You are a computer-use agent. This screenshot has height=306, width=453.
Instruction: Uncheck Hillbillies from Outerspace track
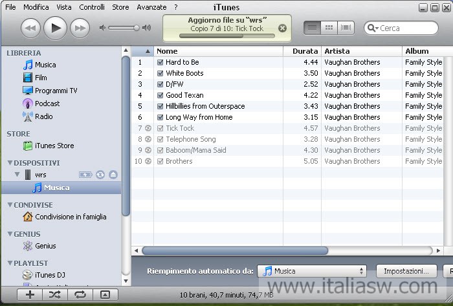click(160, 106)
